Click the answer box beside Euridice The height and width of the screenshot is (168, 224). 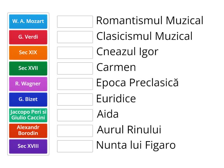click(x=74, y=99)
